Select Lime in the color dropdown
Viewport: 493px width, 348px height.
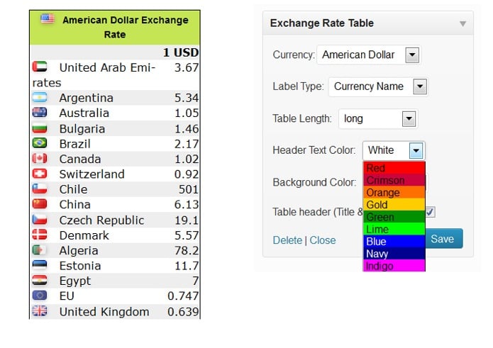tap(394, 229)
